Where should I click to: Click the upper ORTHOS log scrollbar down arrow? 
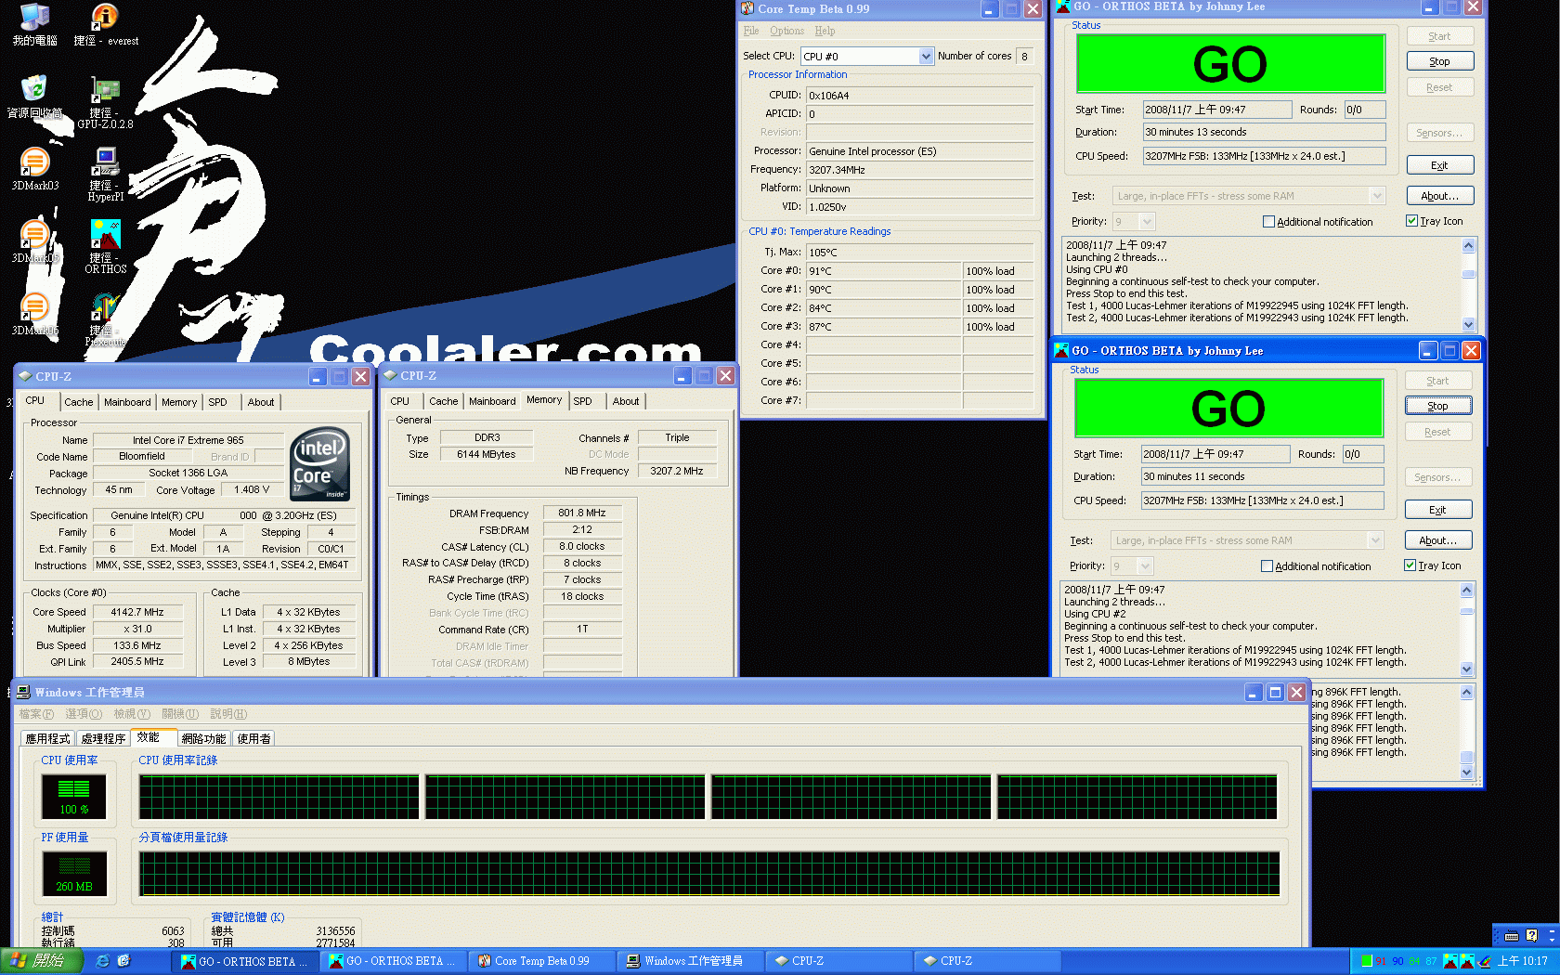point(1468,324)
